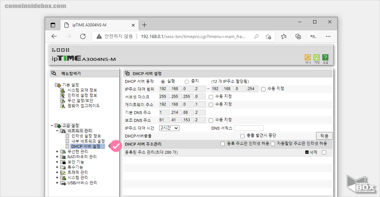380x197 pixels.
Task: Open the 도움 (help) icon
Action: pos(326,57)
